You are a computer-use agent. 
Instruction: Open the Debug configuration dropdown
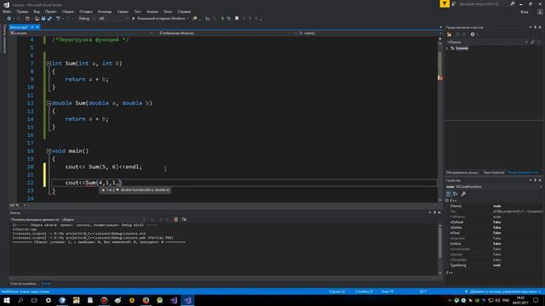87,19
